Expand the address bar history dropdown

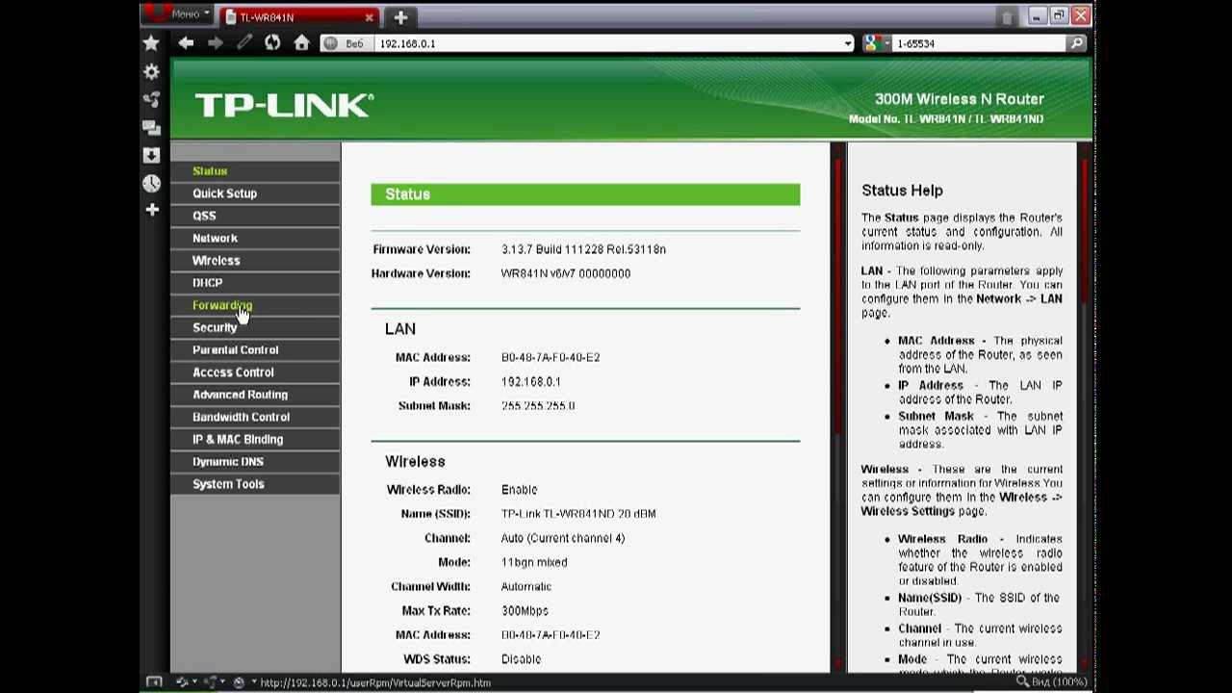[x=848, y=43]
